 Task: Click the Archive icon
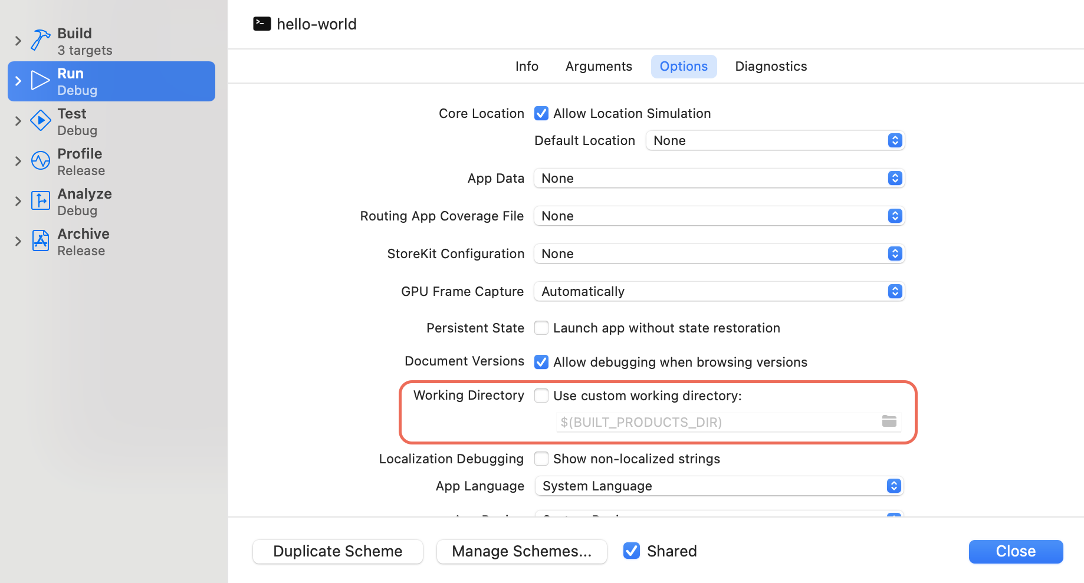(x=40, y=241)
